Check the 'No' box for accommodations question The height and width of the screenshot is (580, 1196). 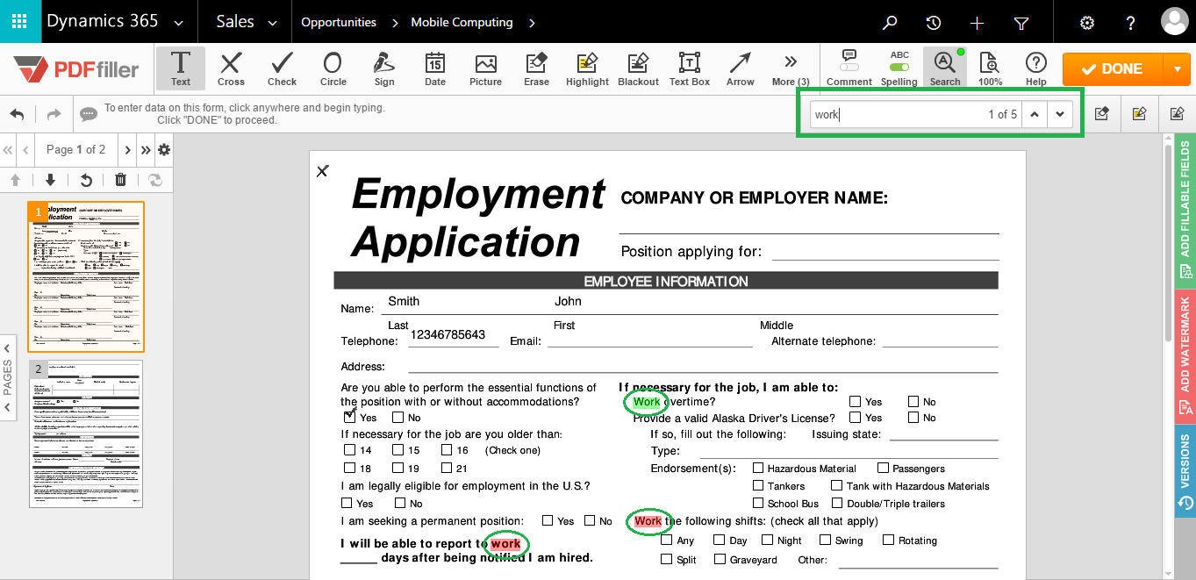pos(398,418)
